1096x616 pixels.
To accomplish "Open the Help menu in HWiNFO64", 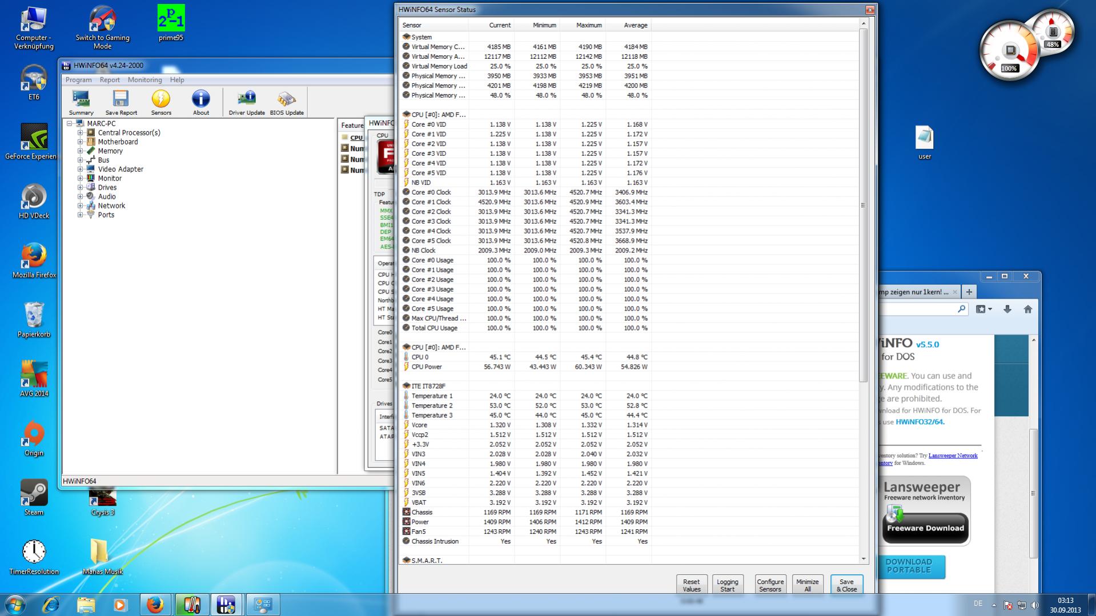I will point(177,80).
